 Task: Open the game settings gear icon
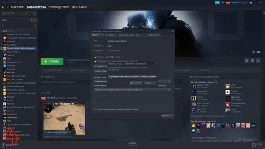coord(247,60)
